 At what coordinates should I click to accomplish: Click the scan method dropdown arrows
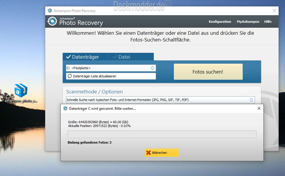251,100
